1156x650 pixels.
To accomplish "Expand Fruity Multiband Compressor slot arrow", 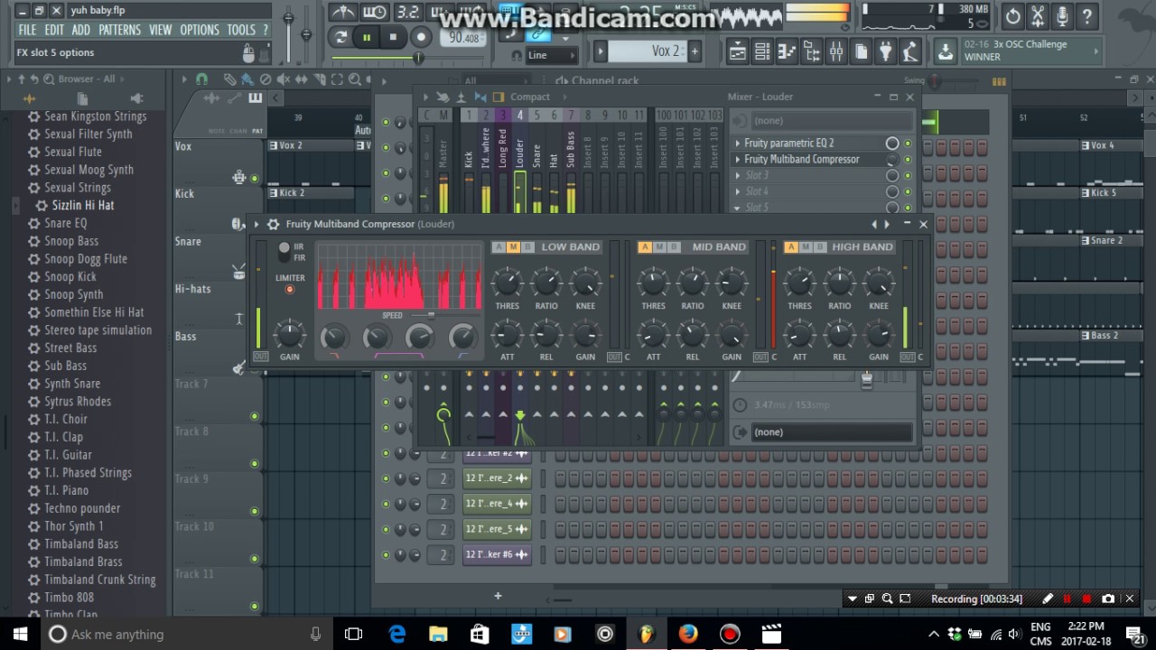I will pos(738,160).
